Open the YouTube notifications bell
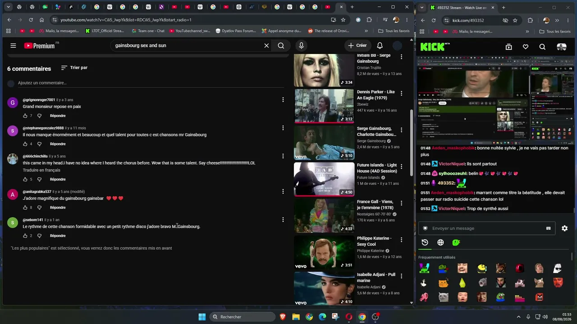 [380, 45]
